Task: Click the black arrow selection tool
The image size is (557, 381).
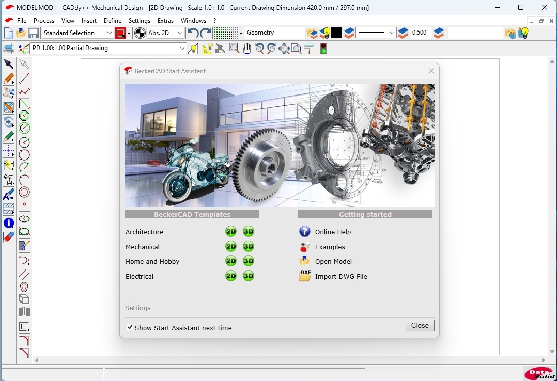Action: 8,64
